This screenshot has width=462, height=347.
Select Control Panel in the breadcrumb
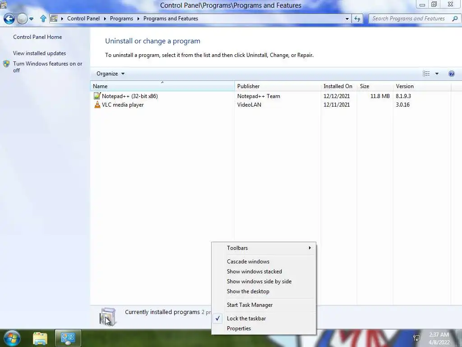[x=83, y=19]
